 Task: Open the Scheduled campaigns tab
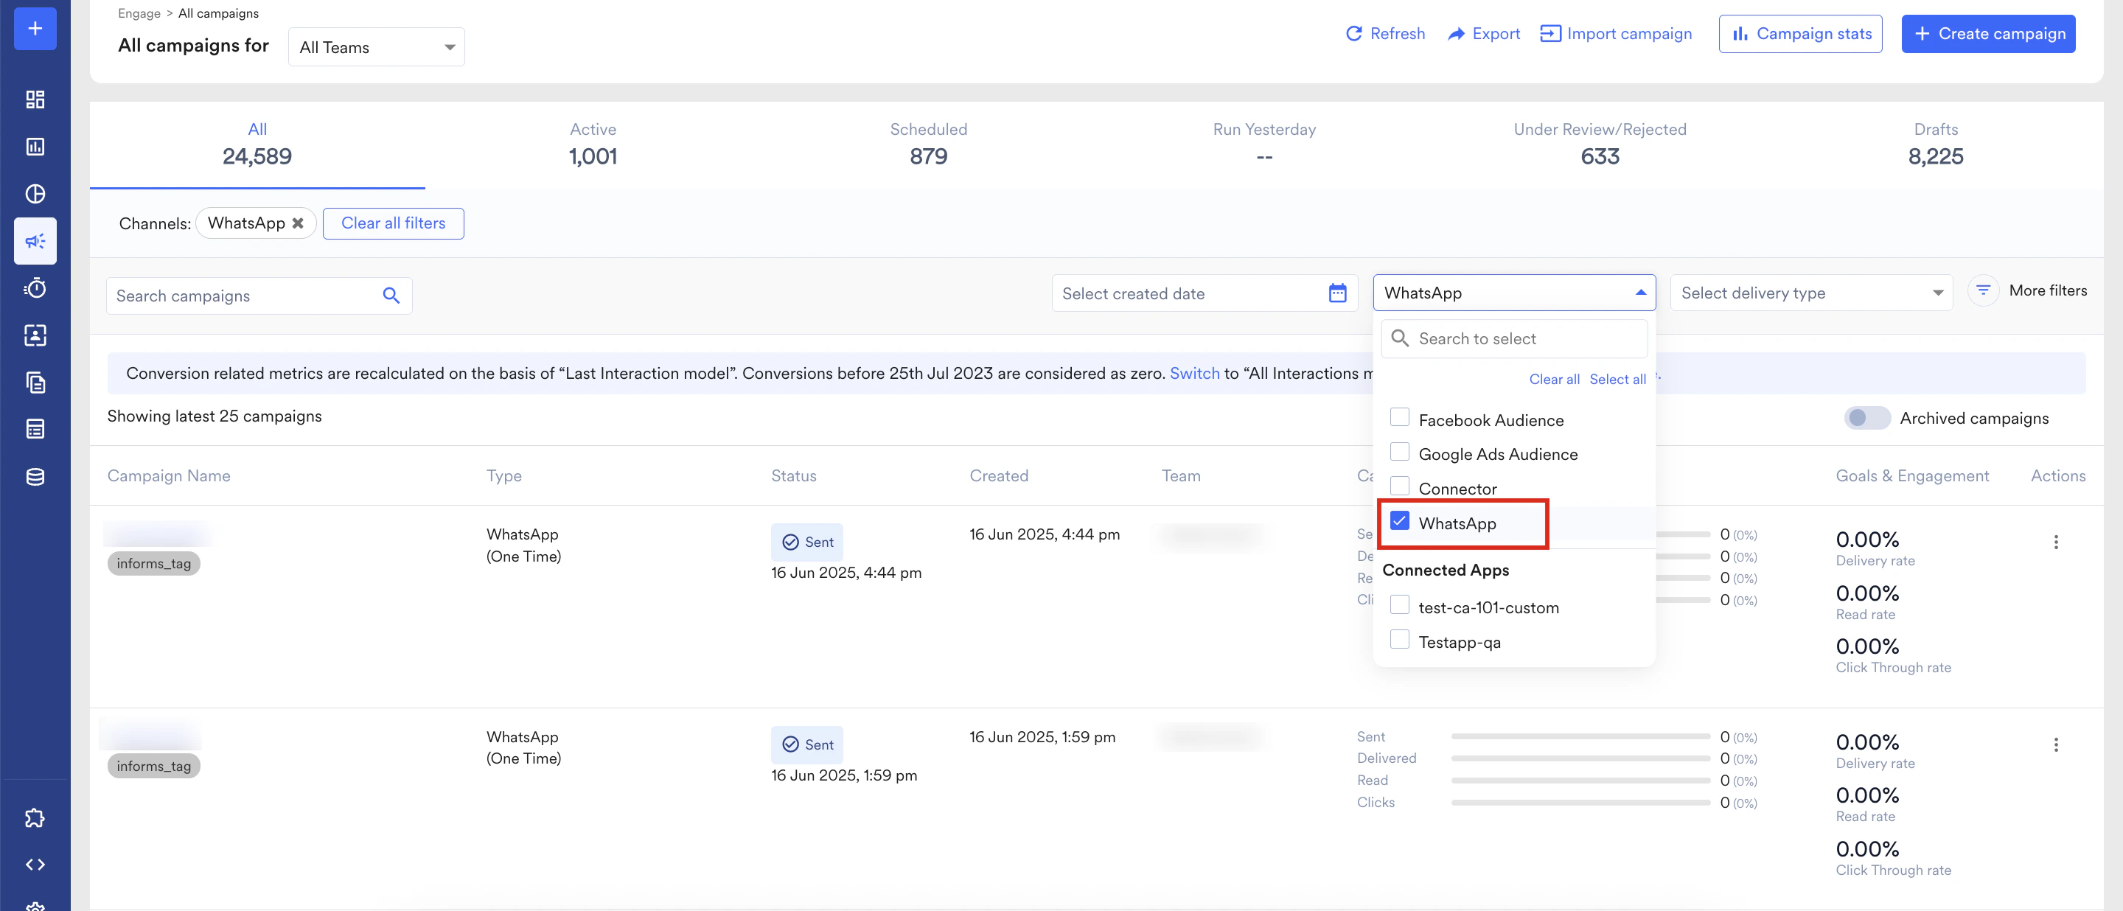pyautogui.click(x=928, y=144)
